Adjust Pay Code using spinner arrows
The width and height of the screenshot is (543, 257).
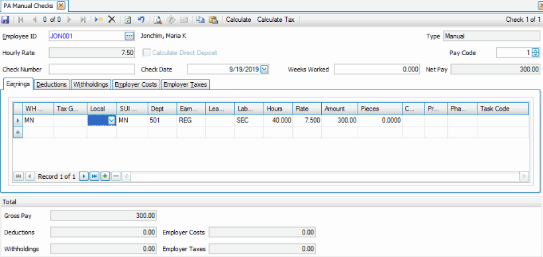tap(535, 52)
